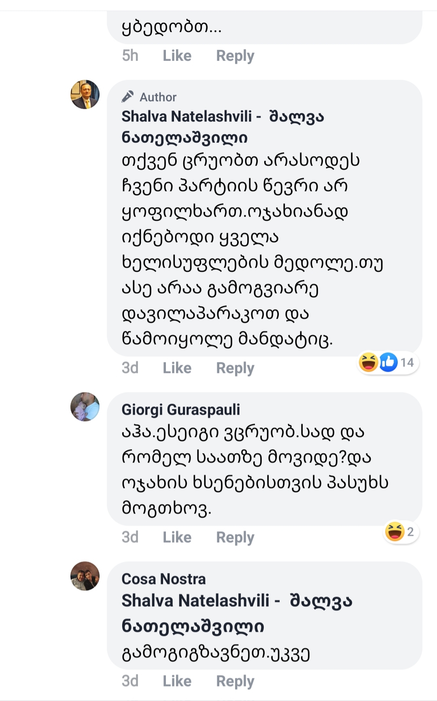The image size is (437, 701).
Task: Open Giorgi Guraspauli's profile picture
Action: tap(85, 407)
